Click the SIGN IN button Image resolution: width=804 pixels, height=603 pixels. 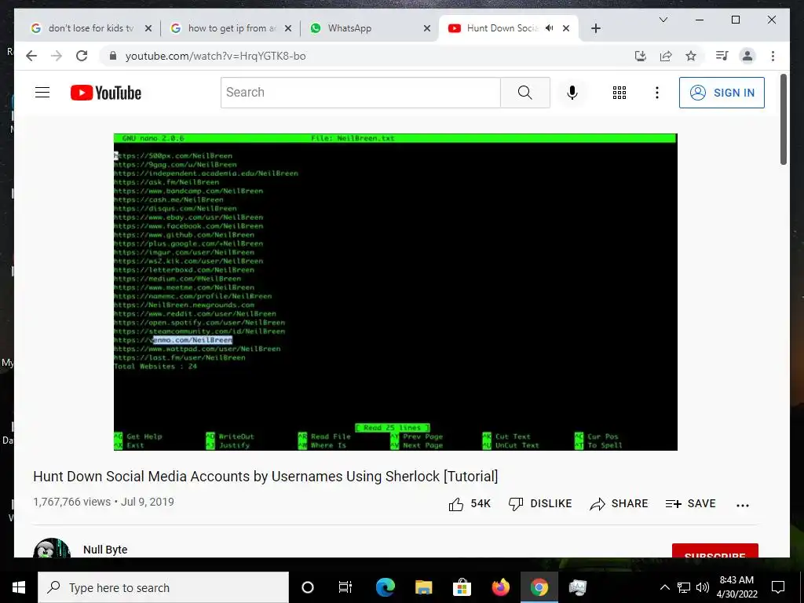[x=722, y=93]
